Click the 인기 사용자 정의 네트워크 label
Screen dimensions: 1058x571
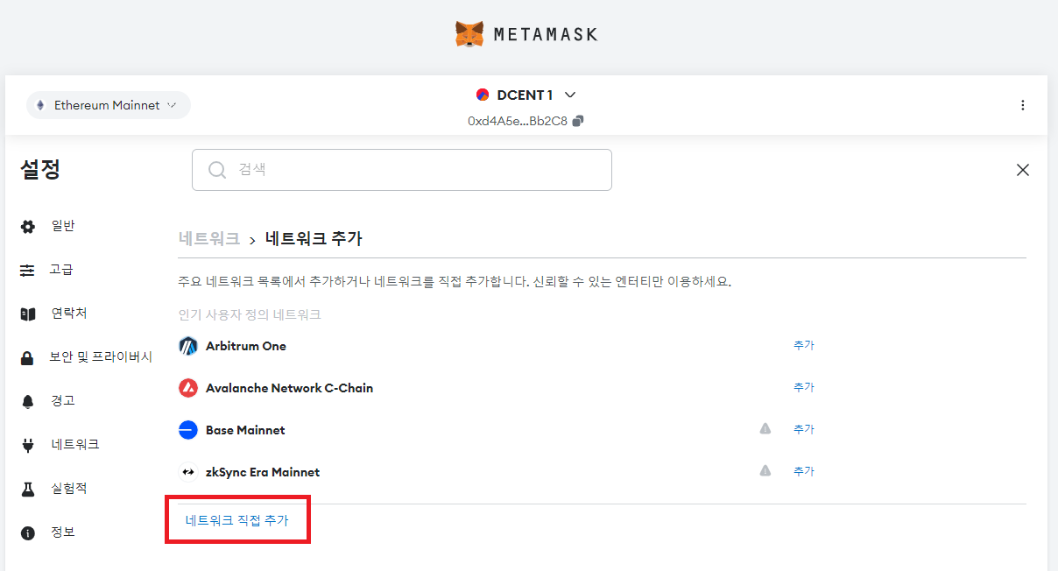250,314
